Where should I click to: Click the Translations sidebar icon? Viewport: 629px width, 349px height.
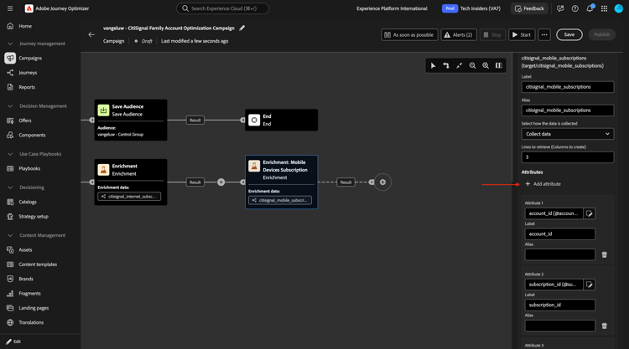[x=10, y=322]
